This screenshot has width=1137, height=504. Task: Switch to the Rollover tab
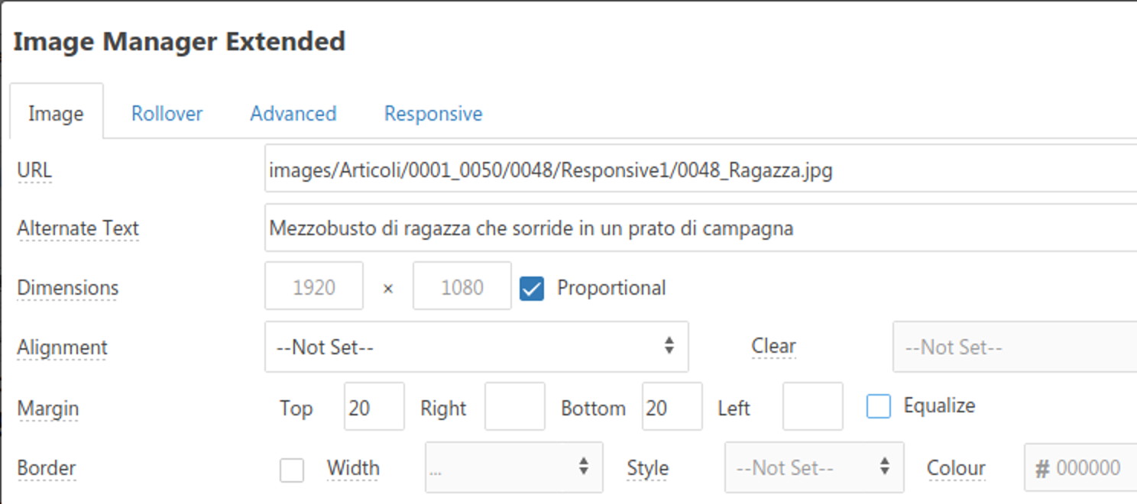(x=167, y=114)
